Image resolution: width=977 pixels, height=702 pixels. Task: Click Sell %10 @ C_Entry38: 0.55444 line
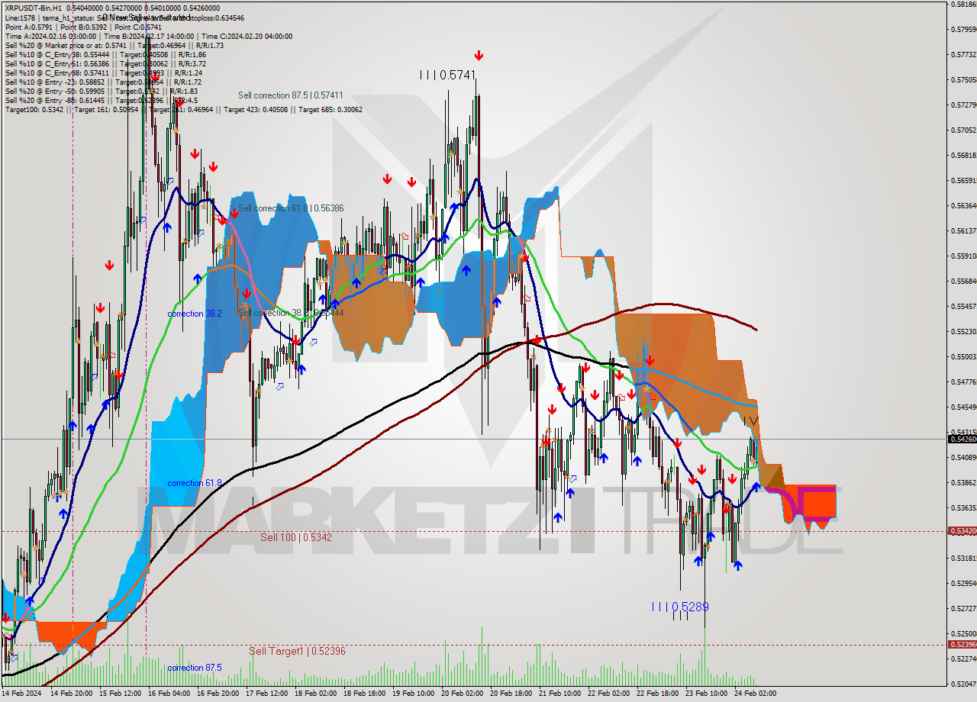tap(105, 54)
